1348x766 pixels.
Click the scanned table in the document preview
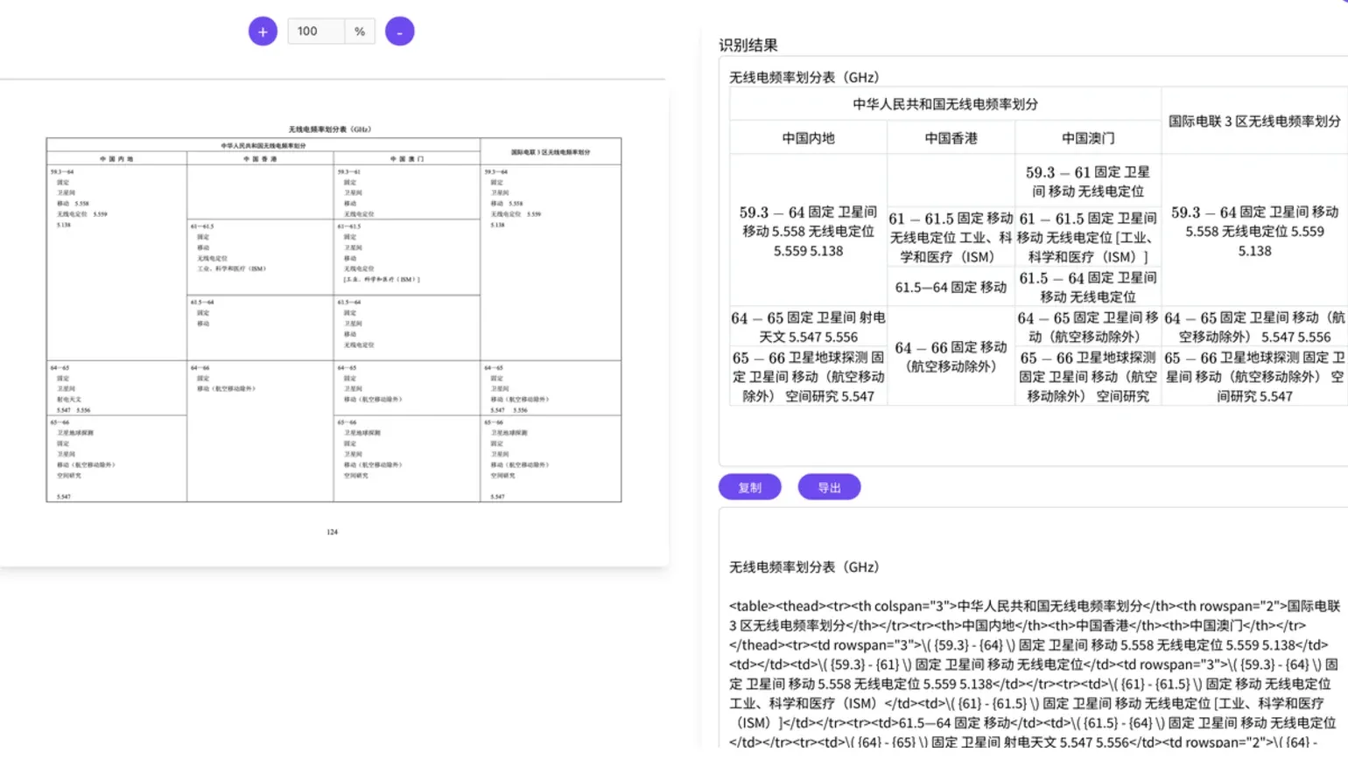[333, 319]
